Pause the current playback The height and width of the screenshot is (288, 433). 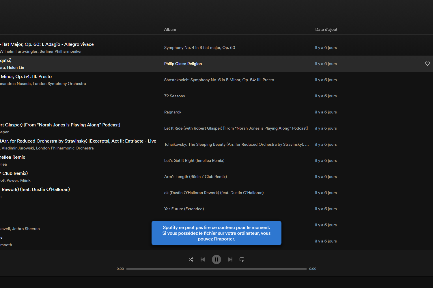216,259
